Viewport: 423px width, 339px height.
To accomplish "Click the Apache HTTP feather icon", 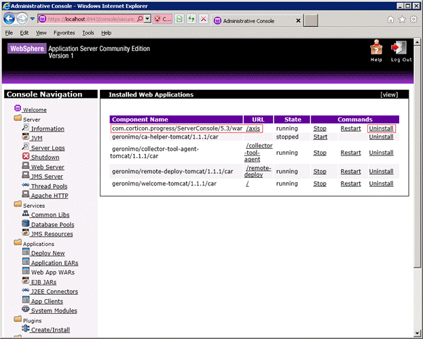I will point(26,195).
